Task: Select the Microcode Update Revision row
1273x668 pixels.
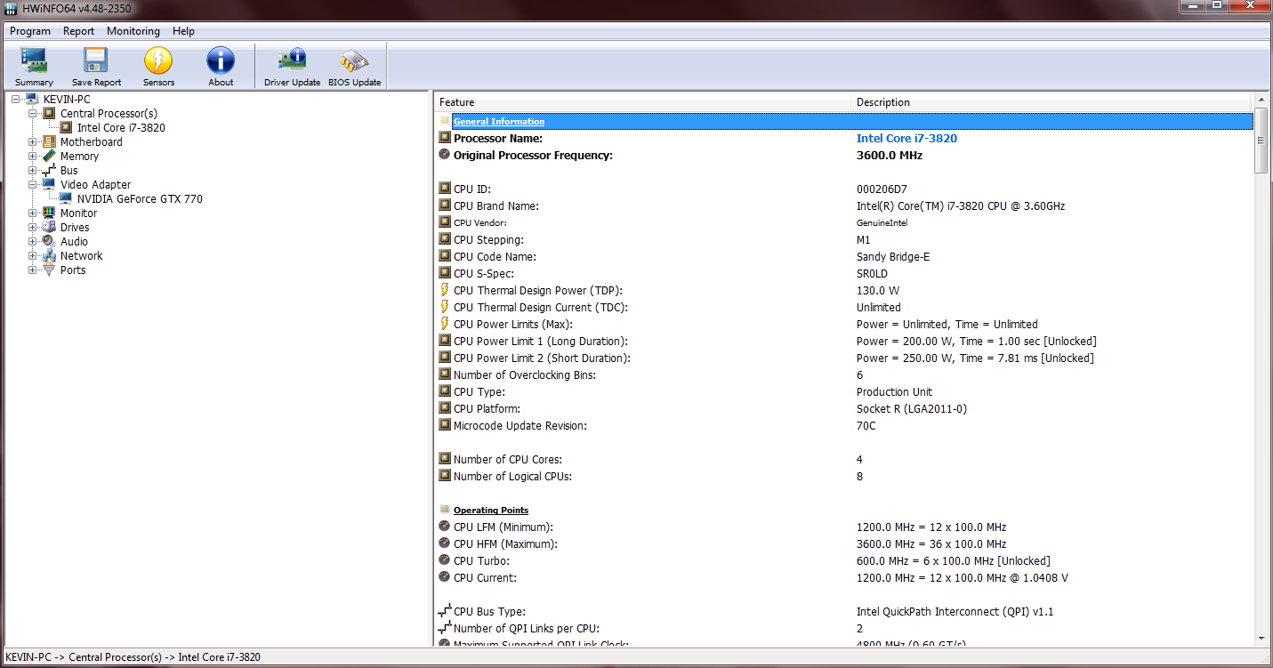Action: 845,425
